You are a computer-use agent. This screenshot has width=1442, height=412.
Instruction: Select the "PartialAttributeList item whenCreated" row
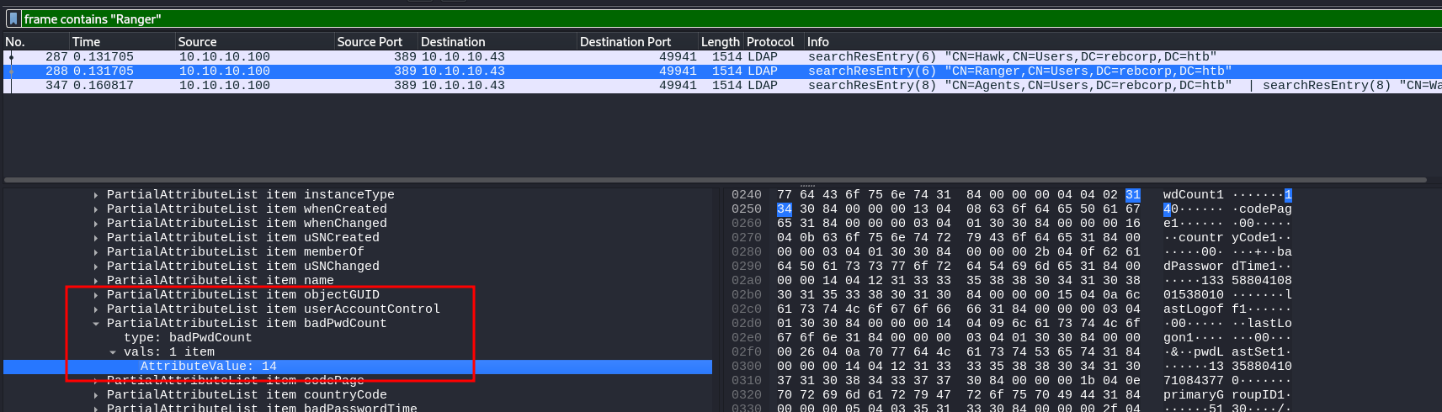[247, 209]
